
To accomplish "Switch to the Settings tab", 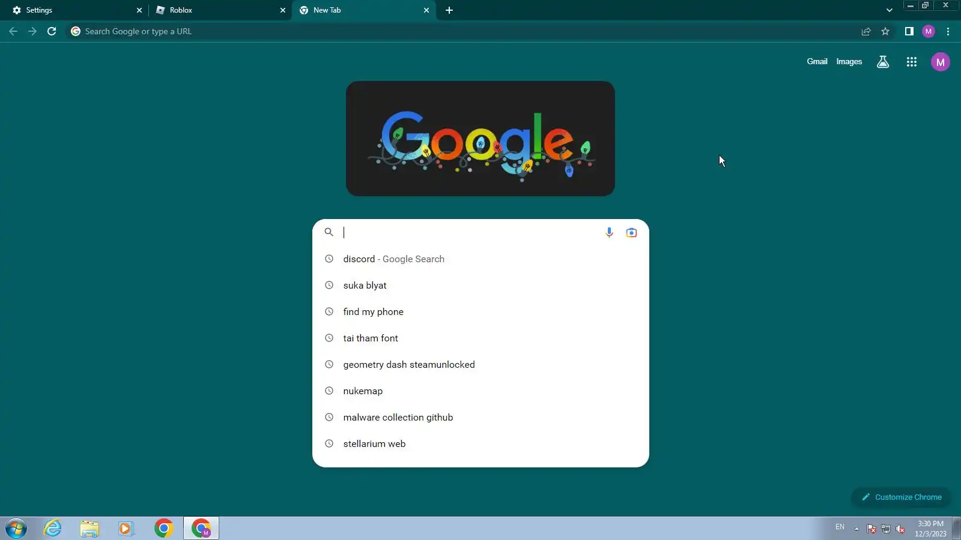I will tap(77, 10).
